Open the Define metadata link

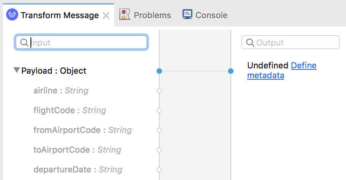tap(282, 70)
